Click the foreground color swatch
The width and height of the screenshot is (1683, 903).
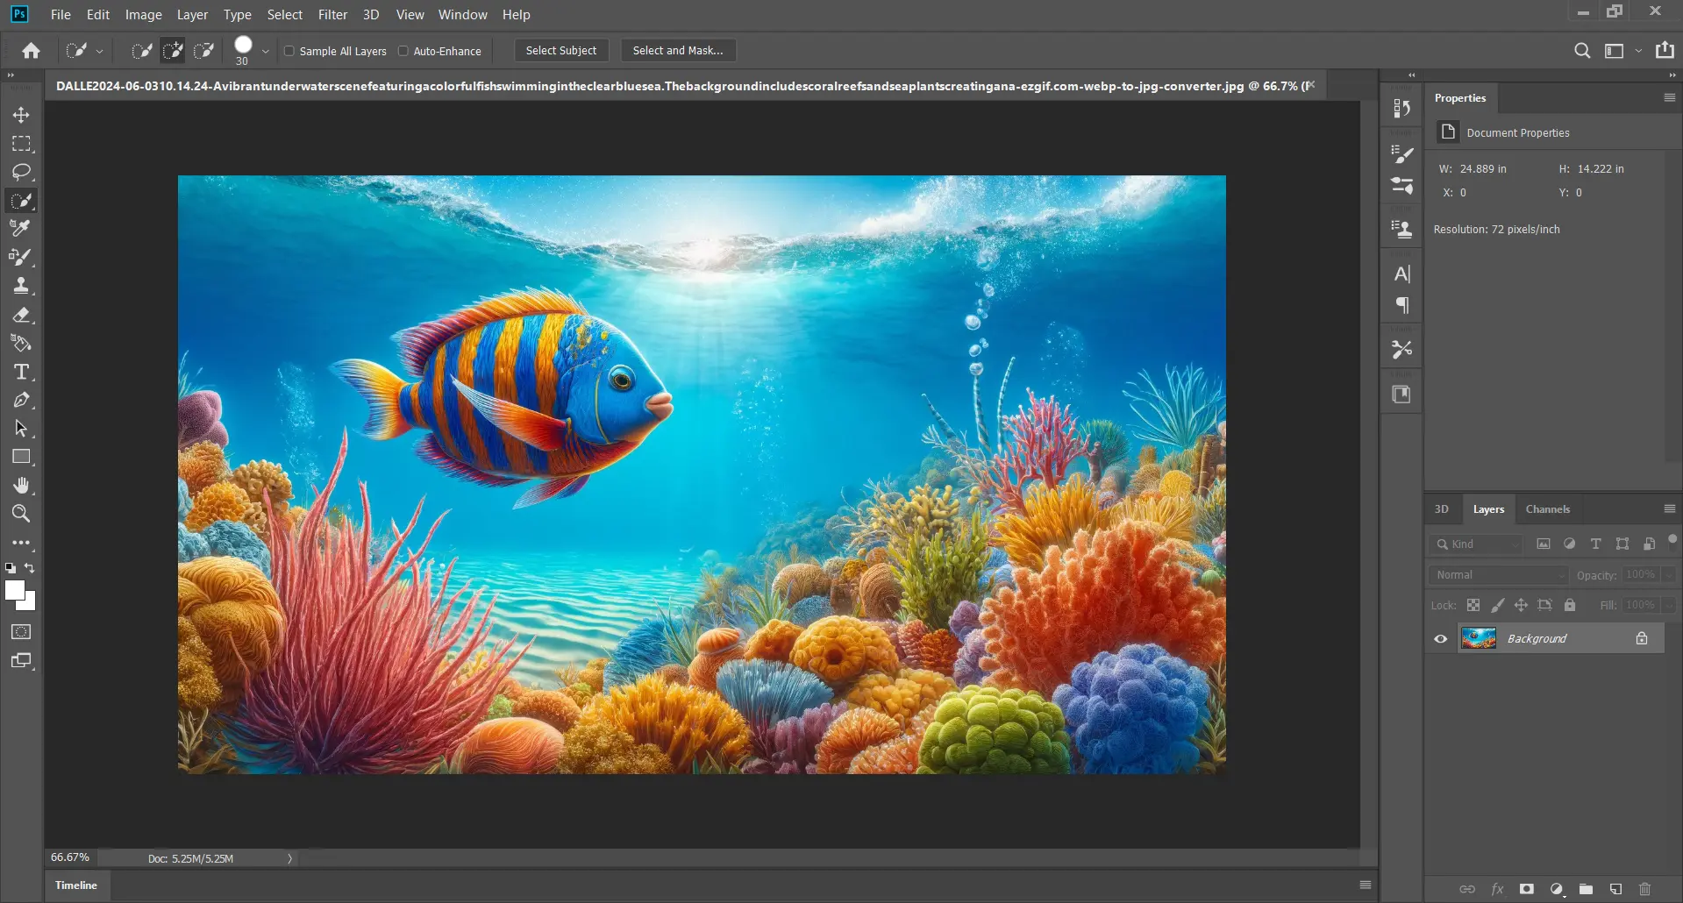pyautogui.click(x=14, y=591)
